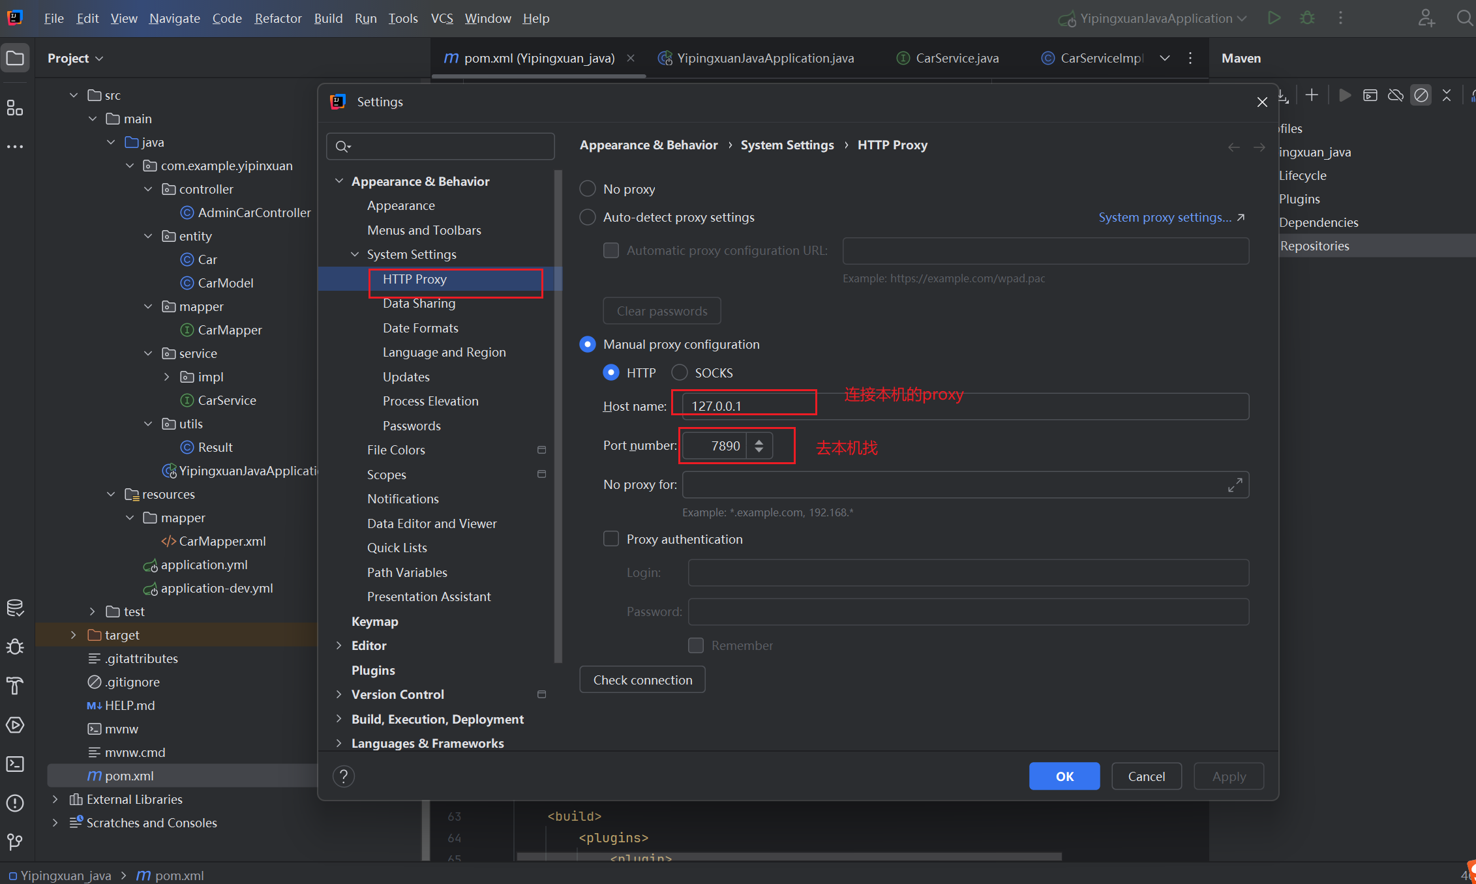Enable the Proxy authentication checkbox

(x=611, y=539)
